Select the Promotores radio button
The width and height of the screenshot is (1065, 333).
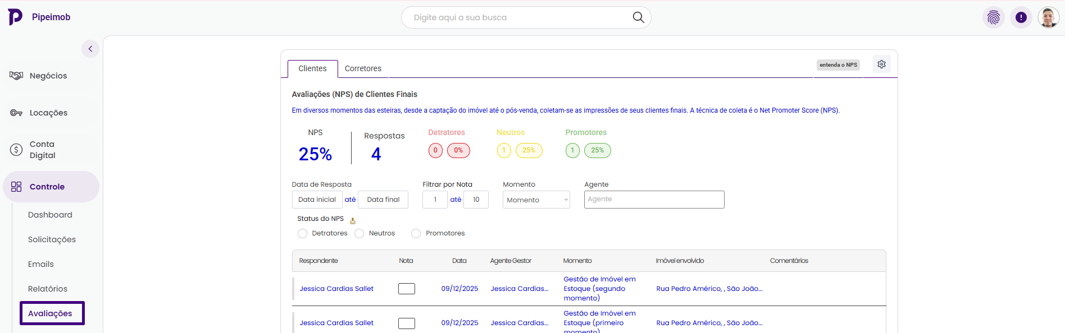pos(416,234)
